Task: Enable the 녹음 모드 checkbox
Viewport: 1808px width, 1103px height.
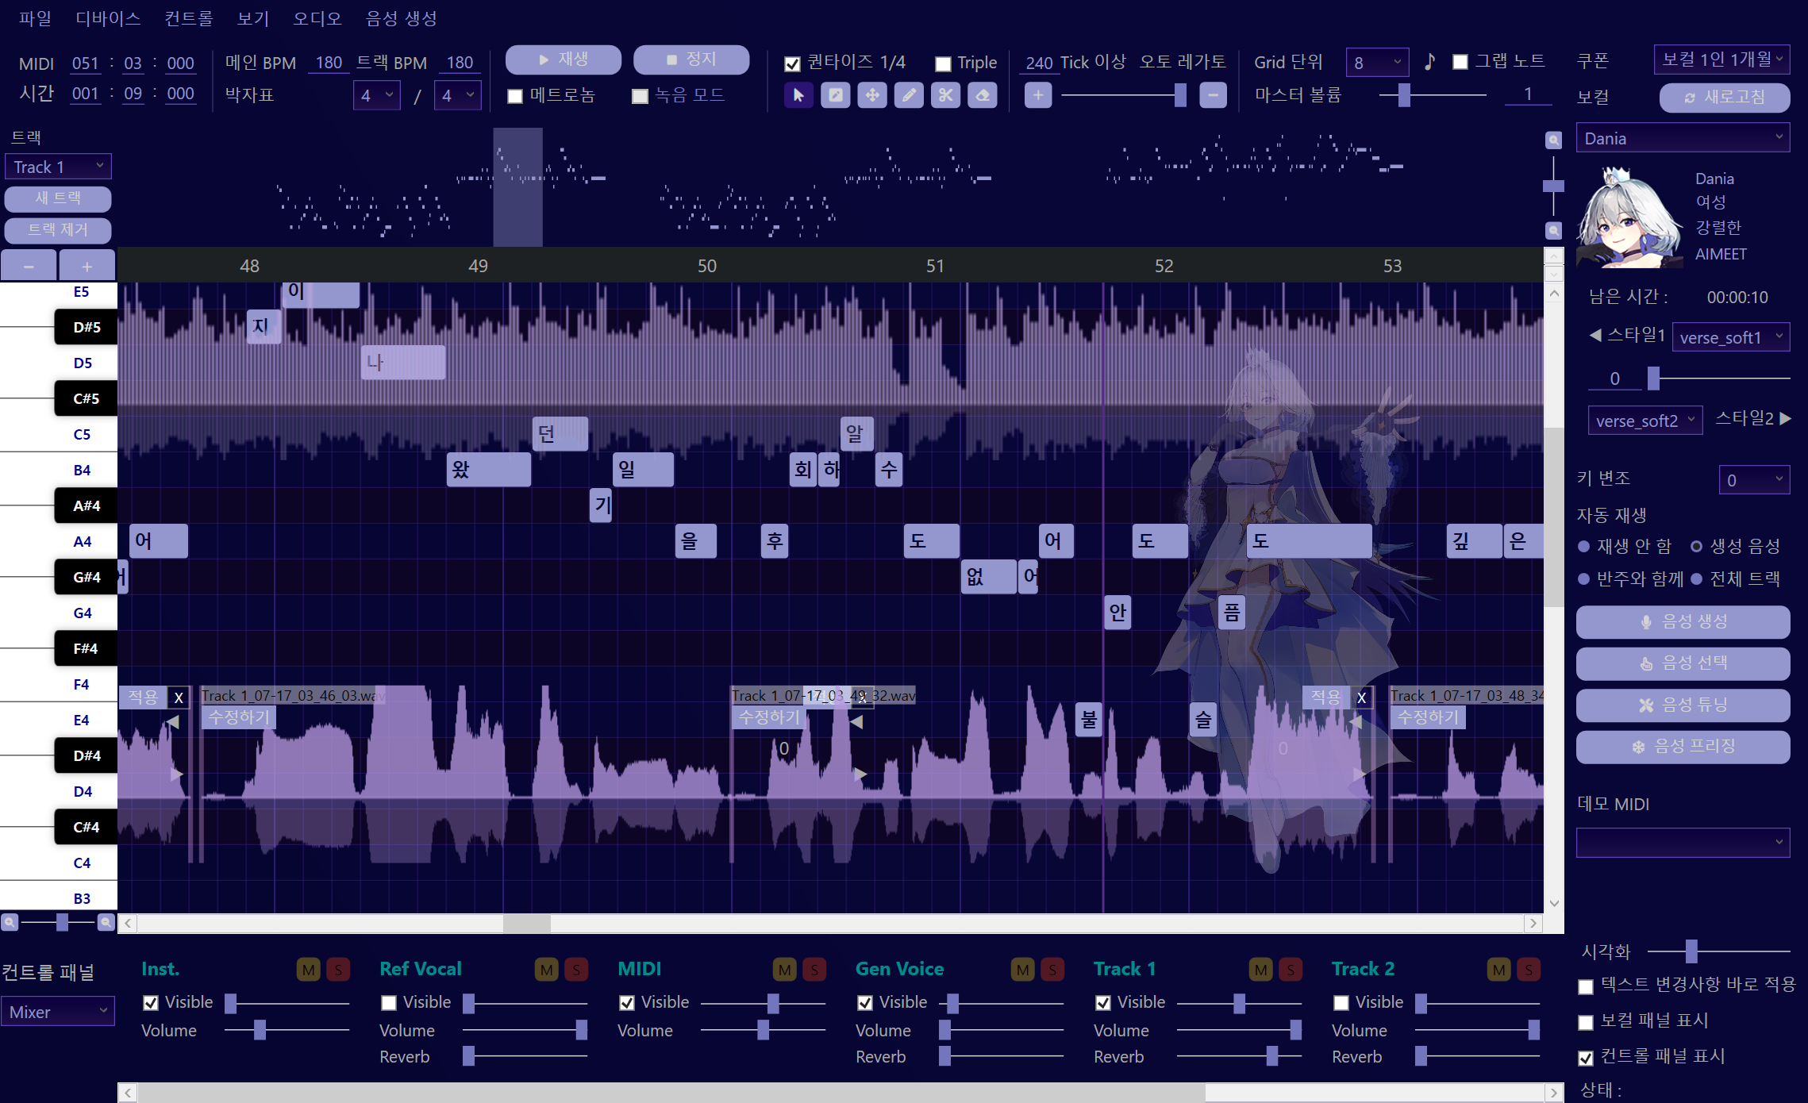Action: coord(640,97)
